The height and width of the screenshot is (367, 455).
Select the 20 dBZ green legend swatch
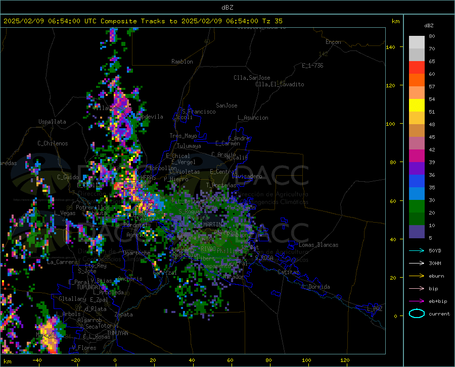(417, 206)
